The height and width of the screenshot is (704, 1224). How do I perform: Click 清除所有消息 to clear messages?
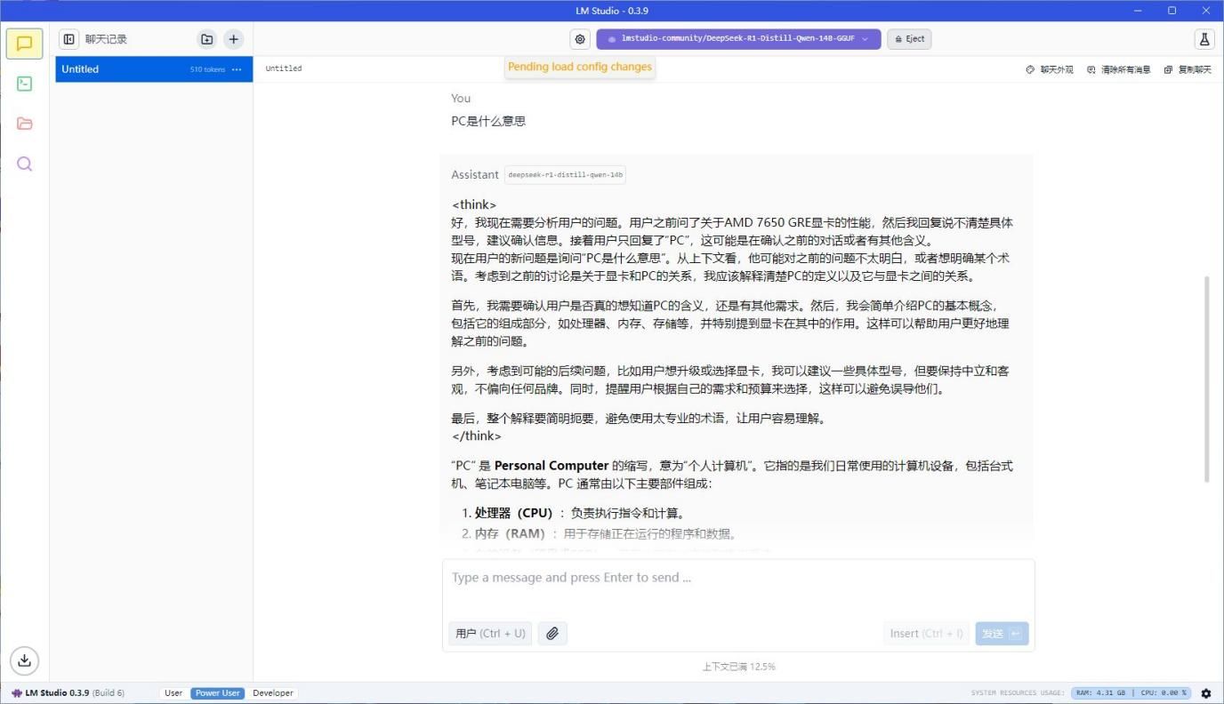coord(1119,69)
